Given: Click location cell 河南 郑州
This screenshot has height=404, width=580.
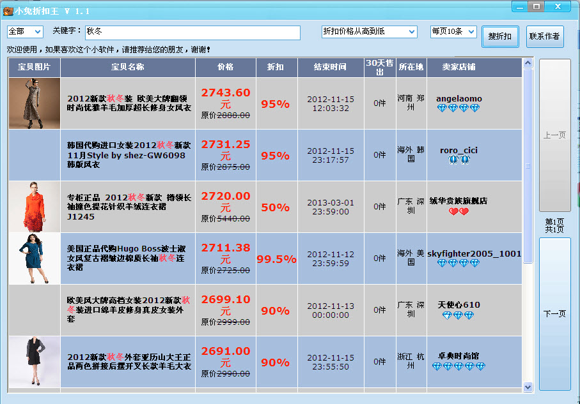Looking at the screenshot, I should [411, 103].
